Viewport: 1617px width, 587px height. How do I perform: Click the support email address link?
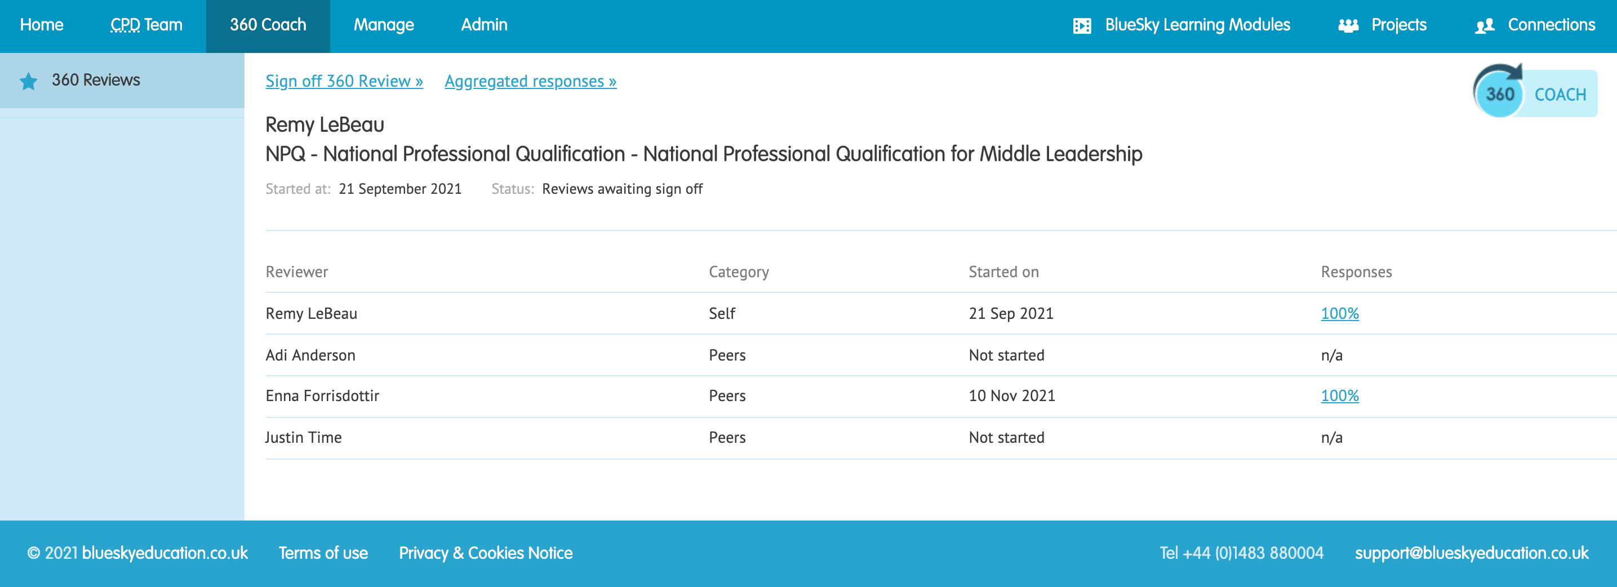click(1471, 553)
